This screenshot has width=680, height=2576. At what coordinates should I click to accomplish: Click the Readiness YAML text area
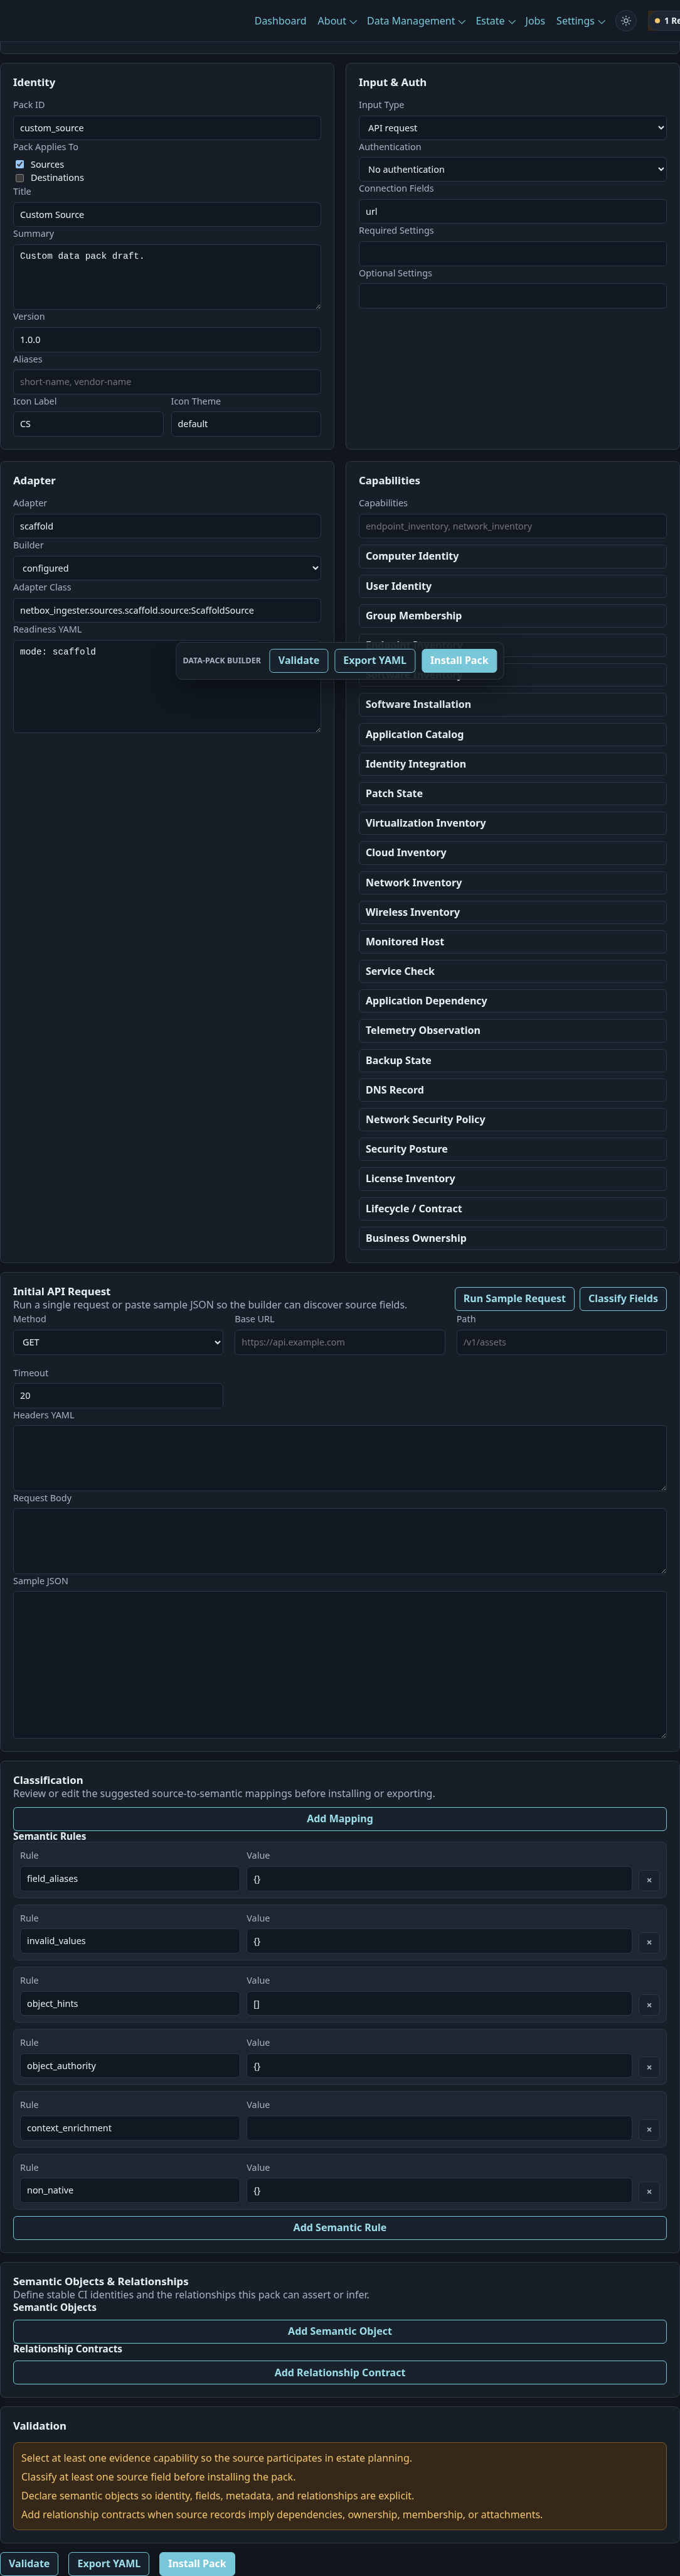(x=167, y=686)
